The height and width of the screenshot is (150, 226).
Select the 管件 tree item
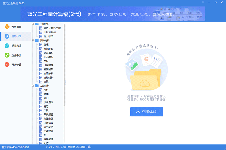point(46,94)
